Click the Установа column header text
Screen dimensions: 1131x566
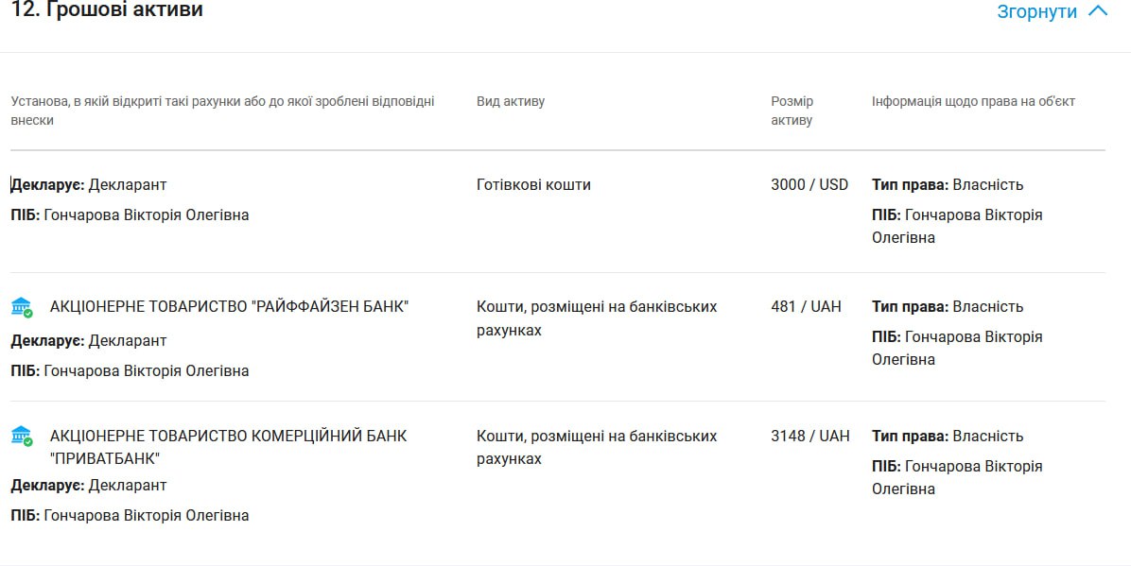coord(222,111)
